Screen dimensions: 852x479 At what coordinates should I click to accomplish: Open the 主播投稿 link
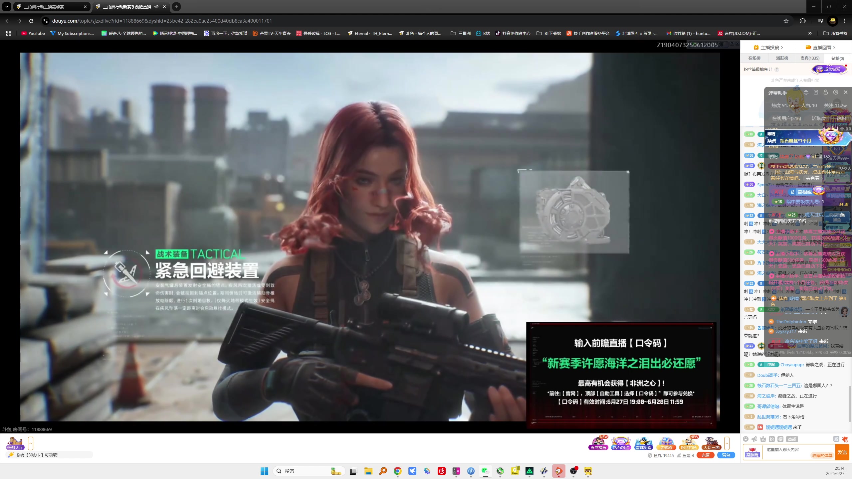(x=768, y=48)
